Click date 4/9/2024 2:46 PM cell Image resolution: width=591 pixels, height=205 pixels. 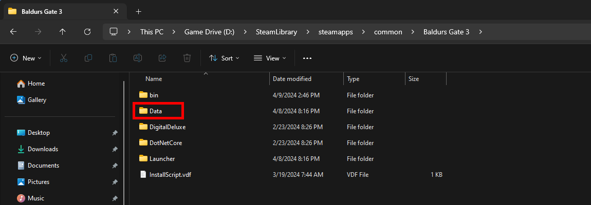coord(296,95)
